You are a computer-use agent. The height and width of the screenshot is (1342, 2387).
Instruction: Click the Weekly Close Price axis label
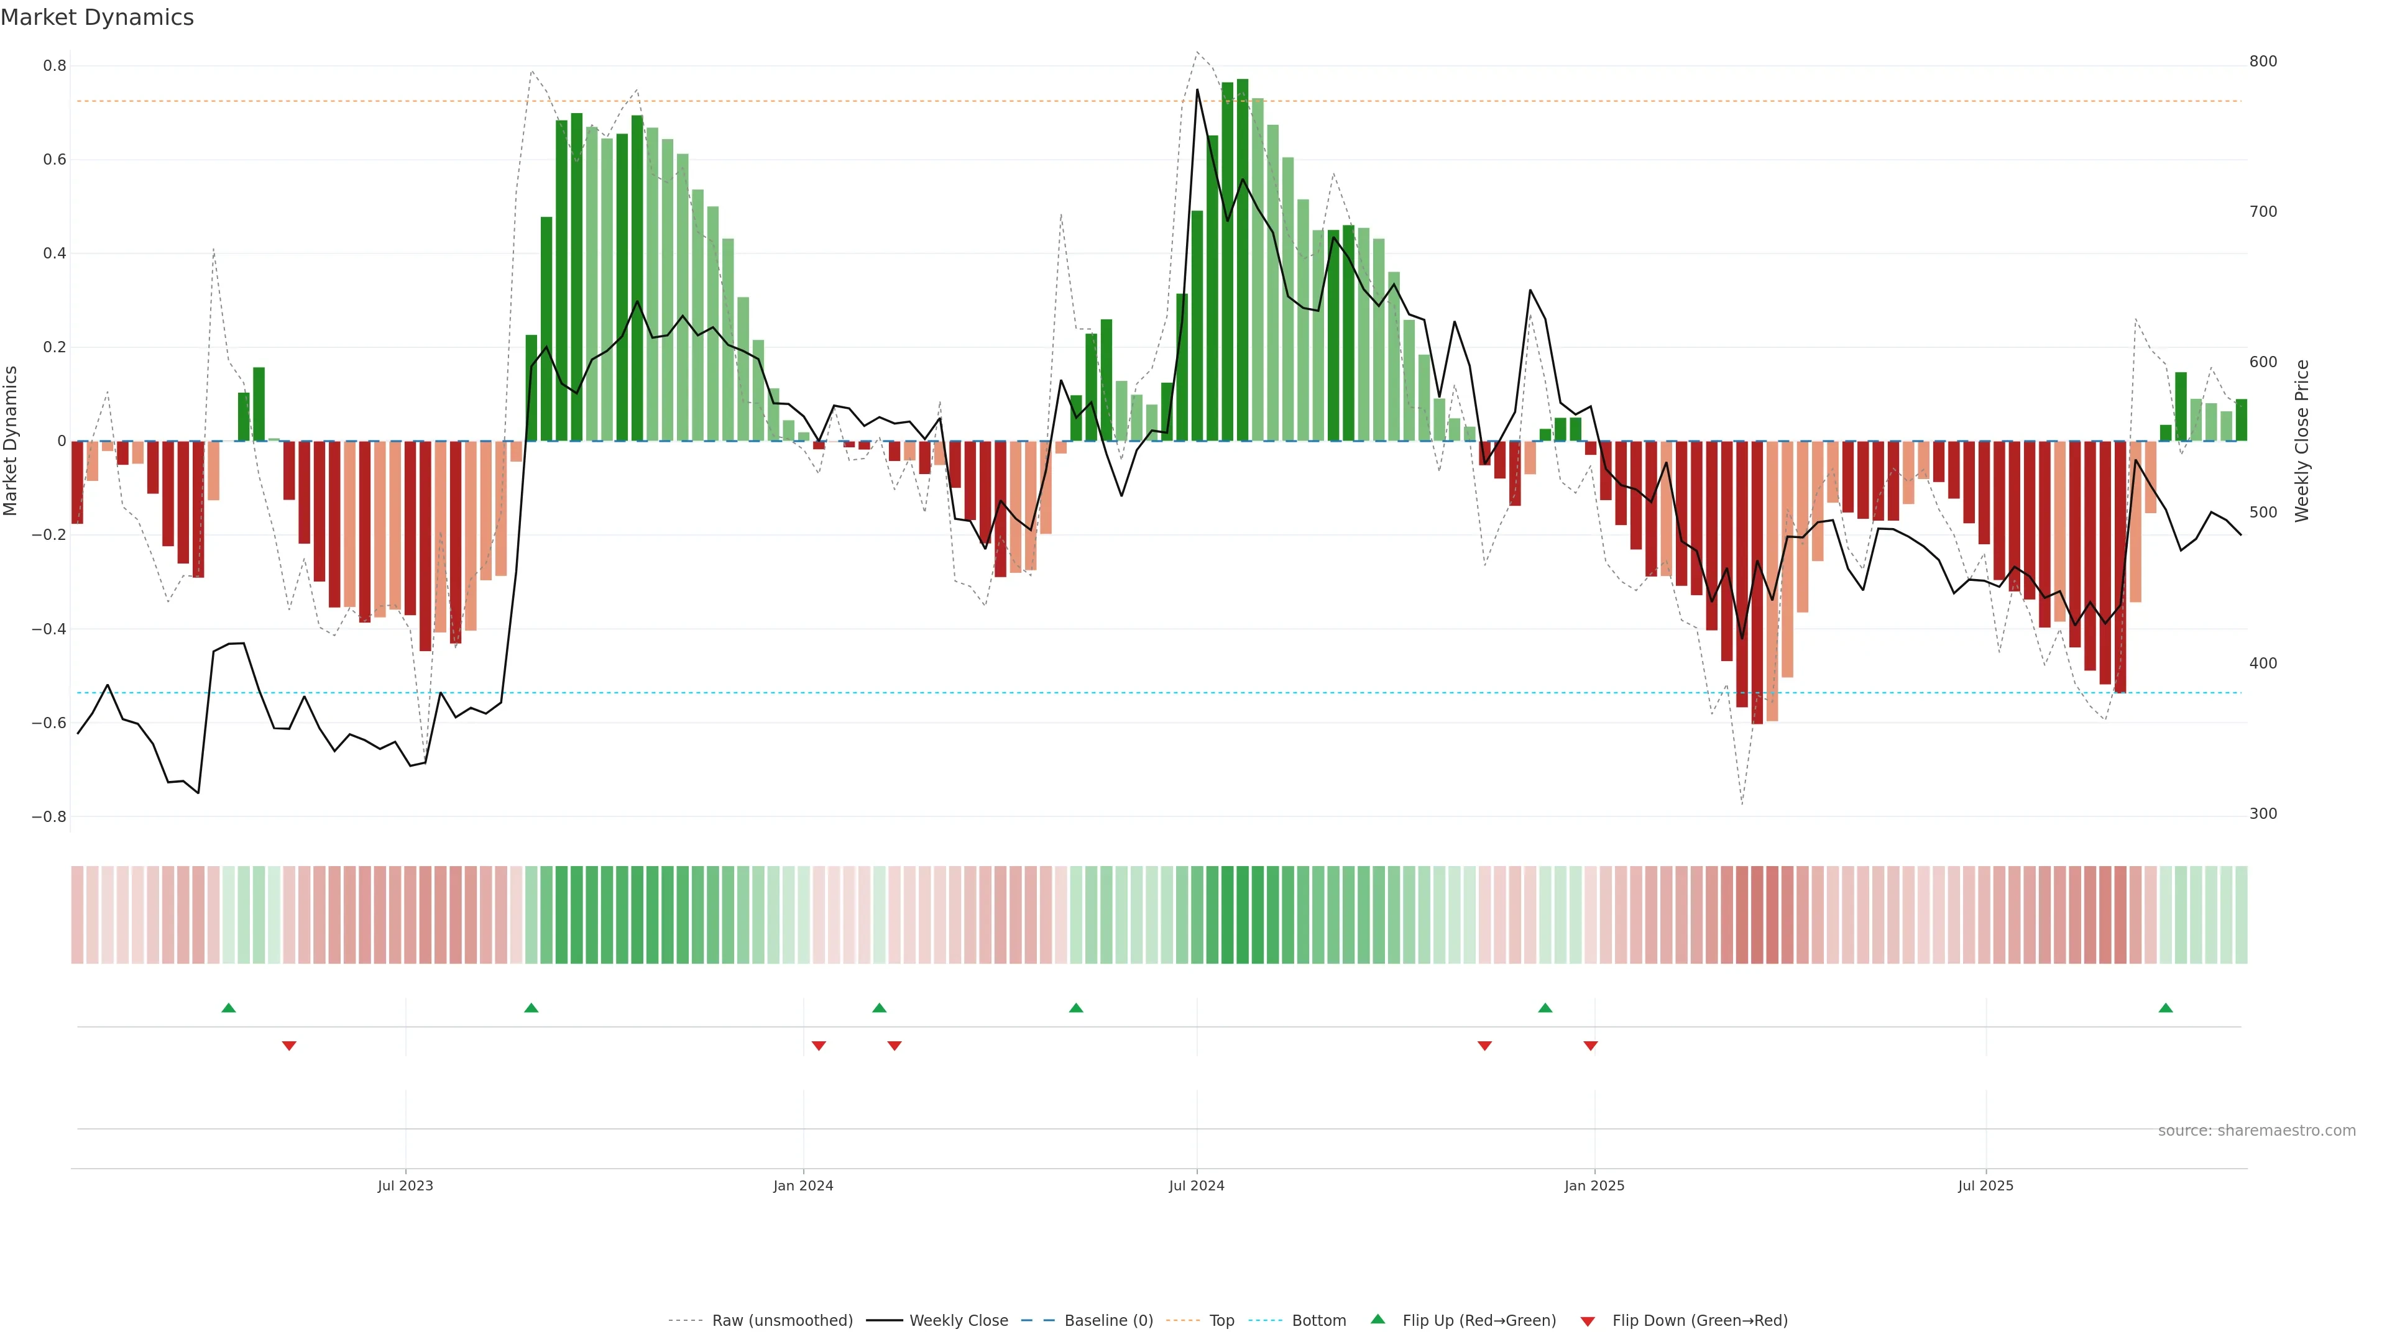(2302, 441)
